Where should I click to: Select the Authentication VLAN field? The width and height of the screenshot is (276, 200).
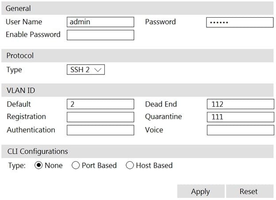pos(100,130)
